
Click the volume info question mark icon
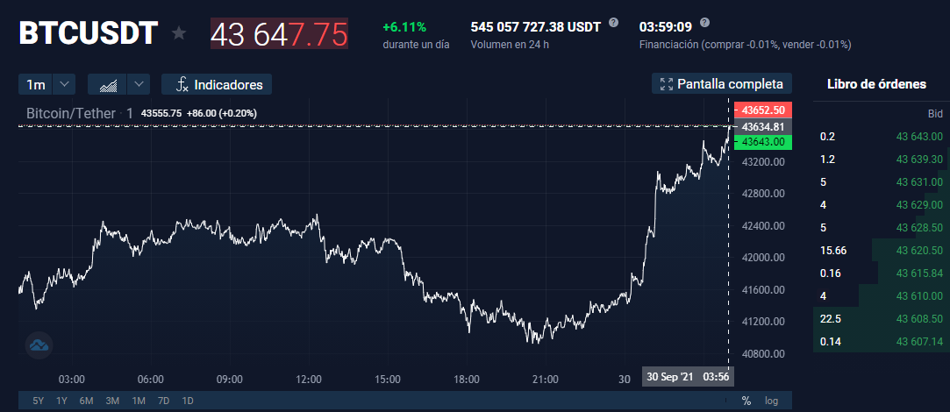point(614,23)
